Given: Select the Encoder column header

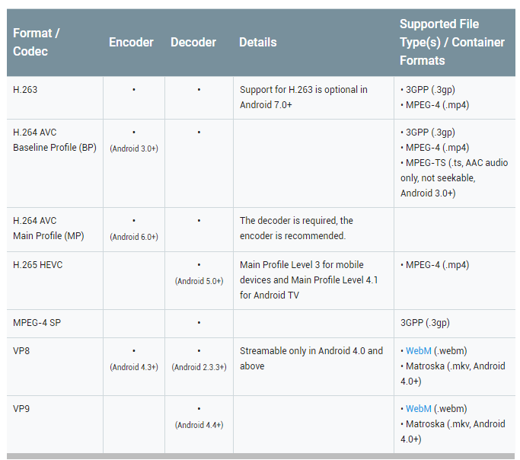Looking at the screenshot, I should 131,43.
